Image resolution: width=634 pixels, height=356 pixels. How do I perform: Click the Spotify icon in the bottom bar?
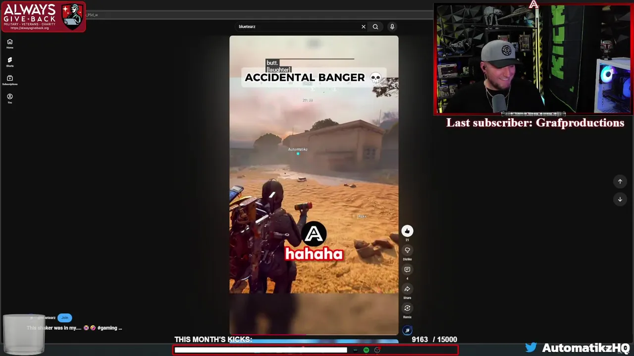pos(366,350)
